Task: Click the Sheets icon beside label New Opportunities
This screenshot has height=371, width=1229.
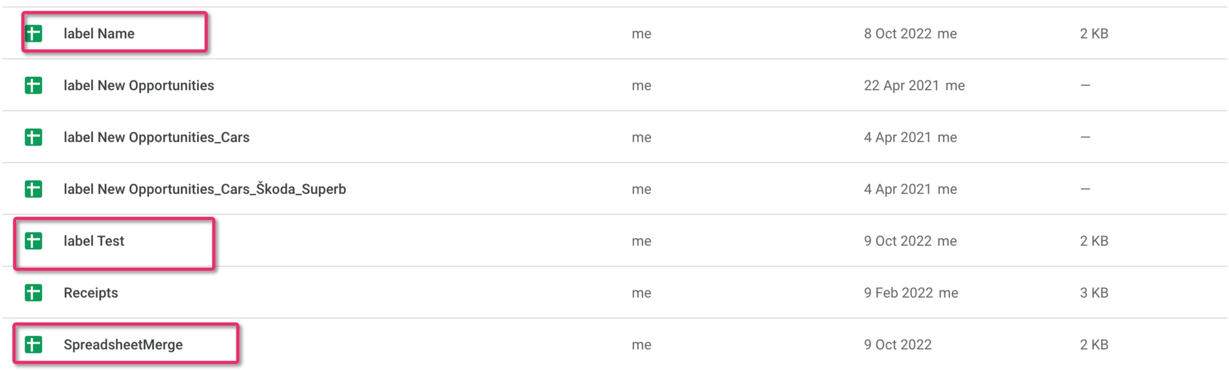Action: [x=33, y=85]
